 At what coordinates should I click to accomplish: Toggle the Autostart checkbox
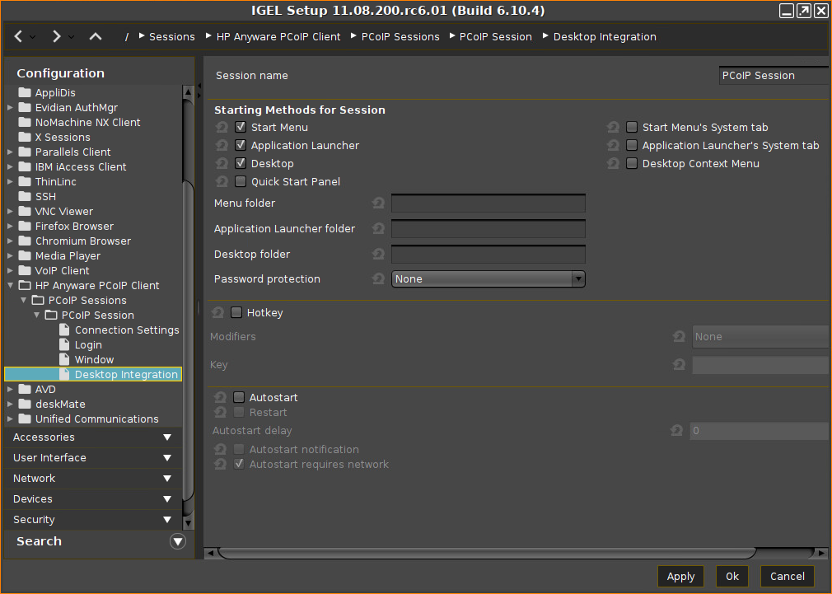point(239,398)
